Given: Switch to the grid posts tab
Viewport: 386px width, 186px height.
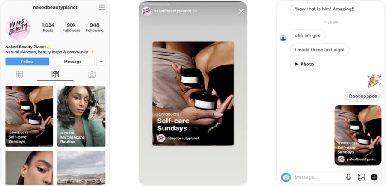Looking at the screenshot, I should tap(20, 74).
